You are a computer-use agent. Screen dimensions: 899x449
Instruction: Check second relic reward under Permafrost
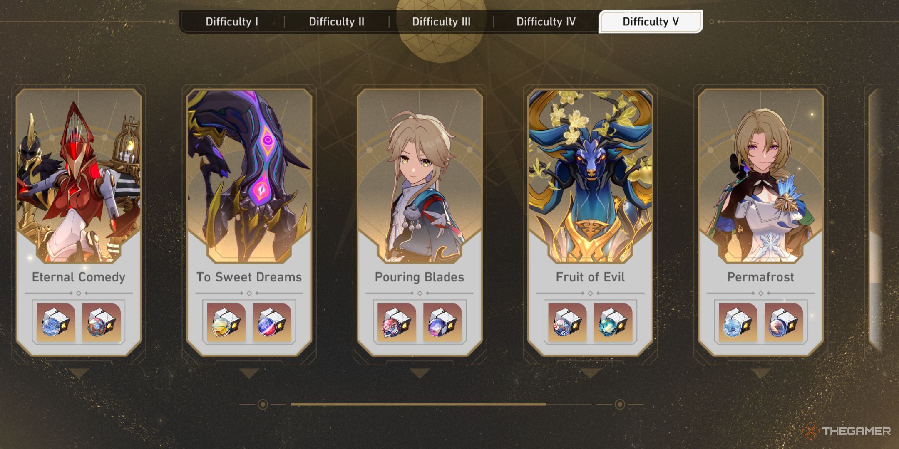click(x=784, y=322)
